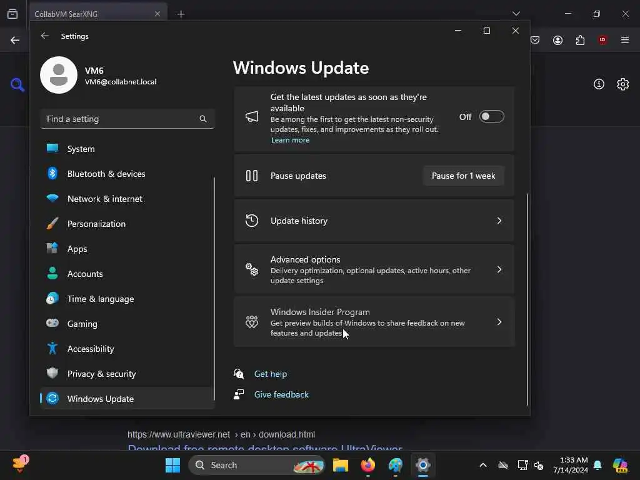Viewport: 640px width, 480px height.
Task: Open the Firefox list all tabs dropdown
Action: (x=516, y=14)
